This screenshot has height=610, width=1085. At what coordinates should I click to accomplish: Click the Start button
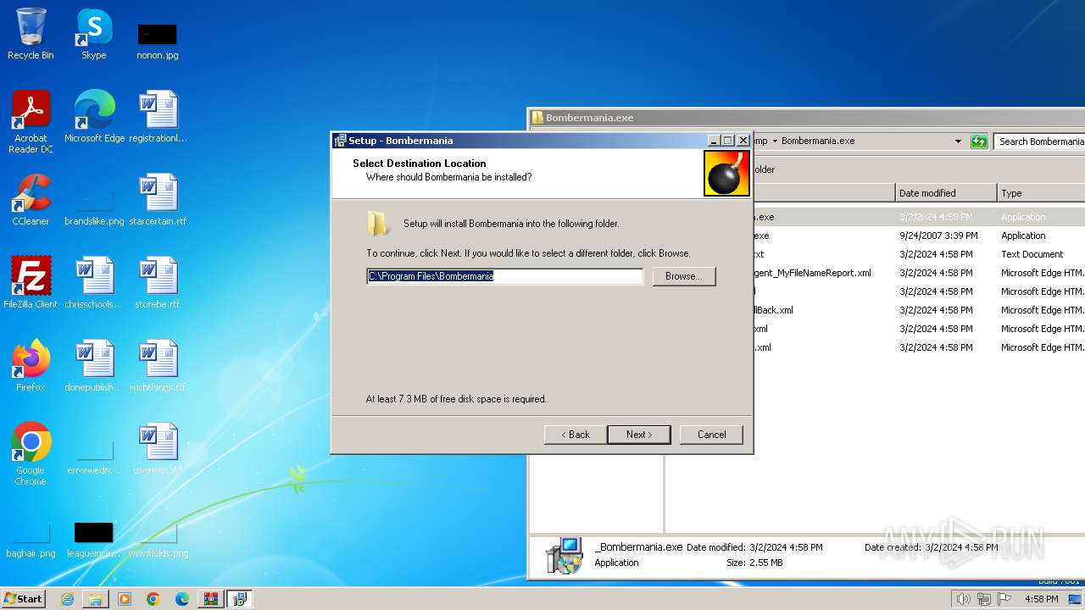pos(24,599)
